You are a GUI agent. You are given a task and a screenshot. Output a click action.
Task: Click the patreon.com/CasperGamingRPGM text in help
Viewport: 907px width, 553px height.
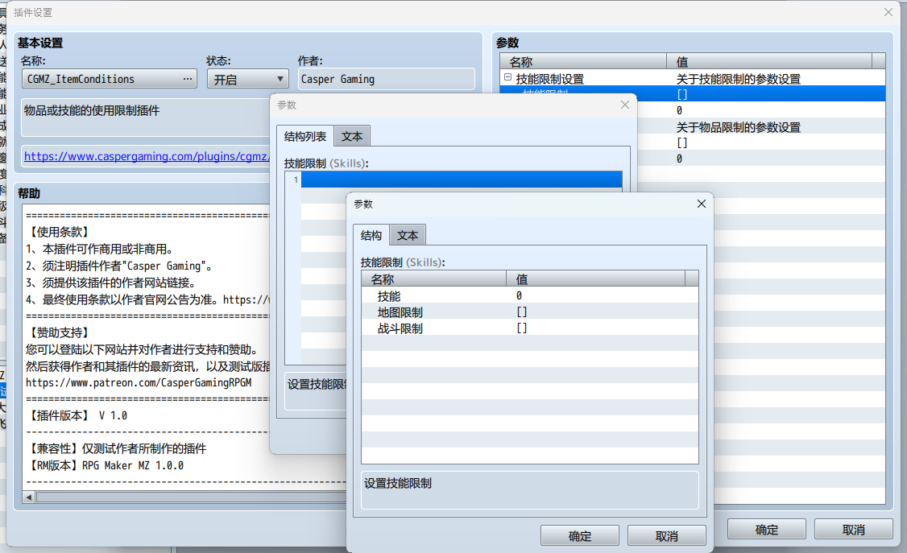pyautogui.click(x=139, y=382)
